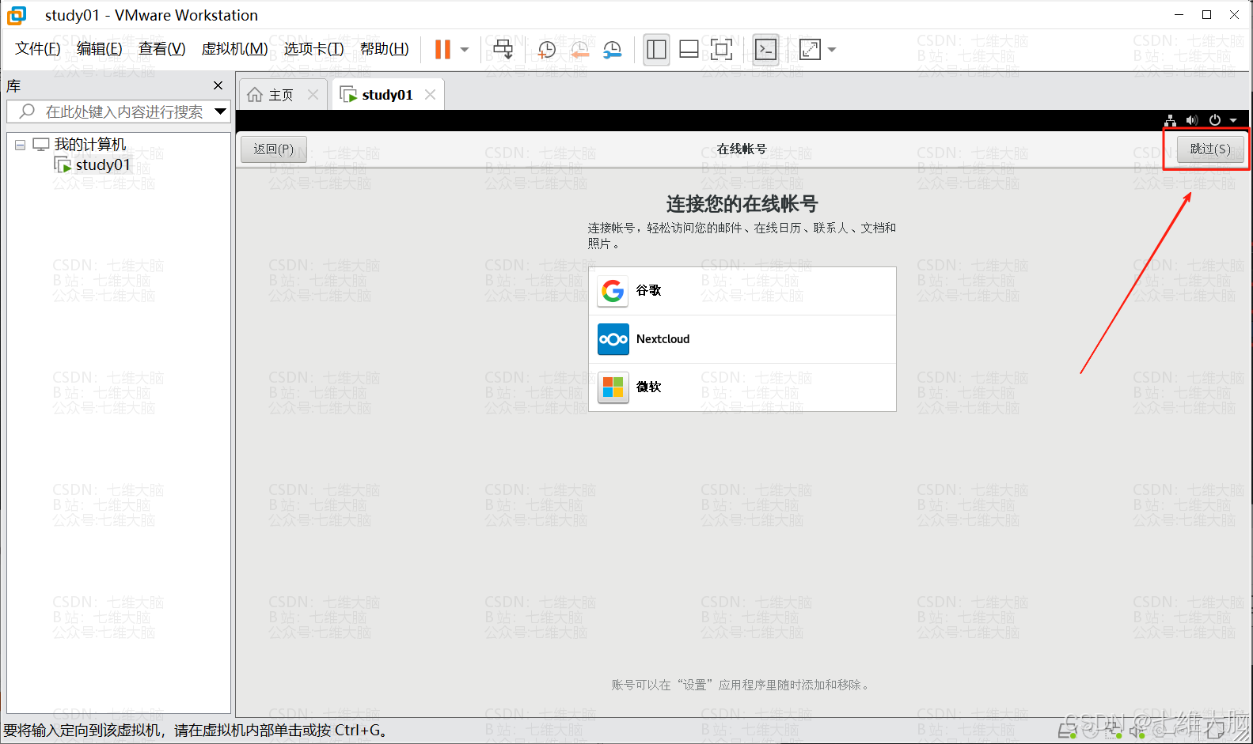Click the Google logo icon
The width and height of the screenshot is (1253, 744).
pyautogui.click(x=613, y=291)
